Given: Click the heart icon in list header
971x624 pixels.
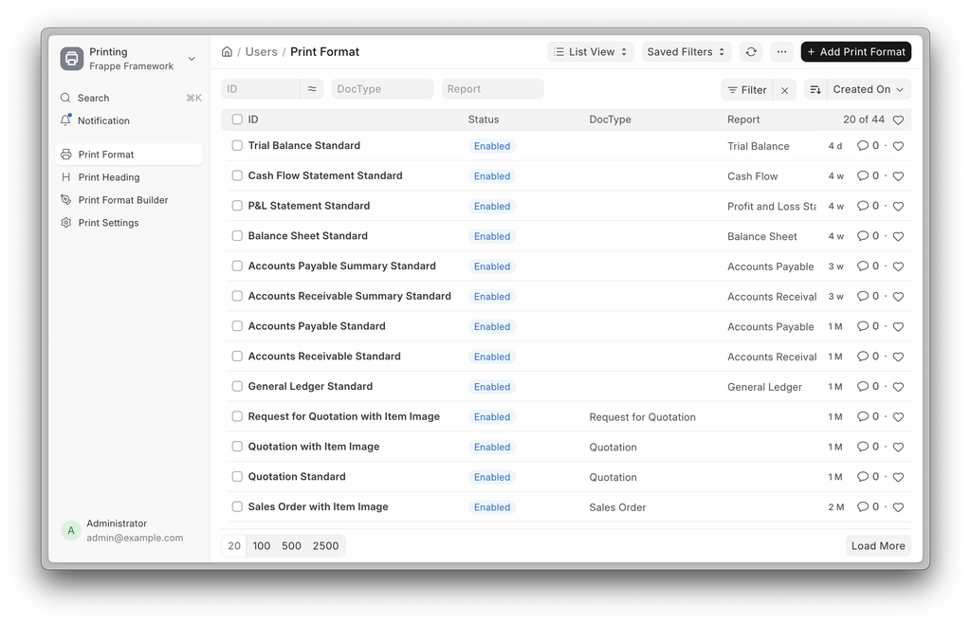Looking at the screenshot, I should (898, 120).
